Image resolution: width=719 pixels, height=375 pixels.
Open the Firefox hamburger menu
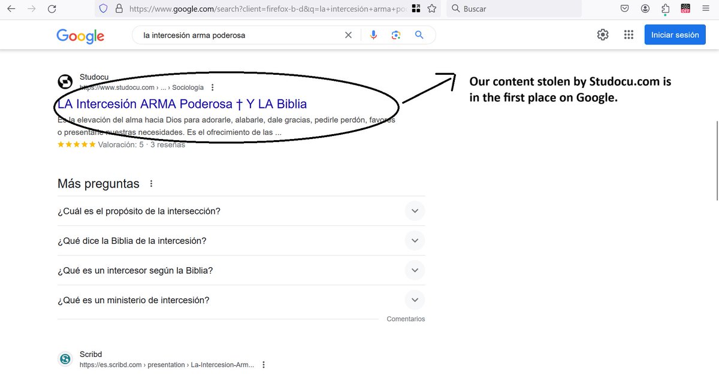(x=706, y=9)
